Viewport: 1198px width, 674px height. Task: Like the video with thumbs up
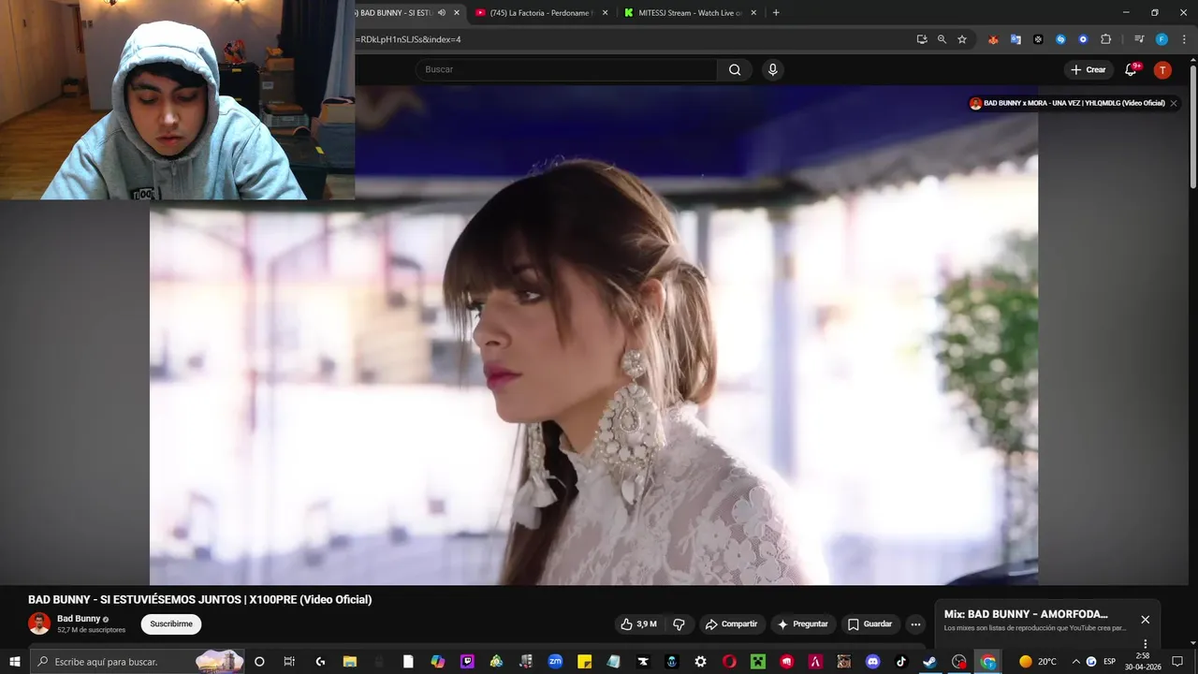(639, 623)
